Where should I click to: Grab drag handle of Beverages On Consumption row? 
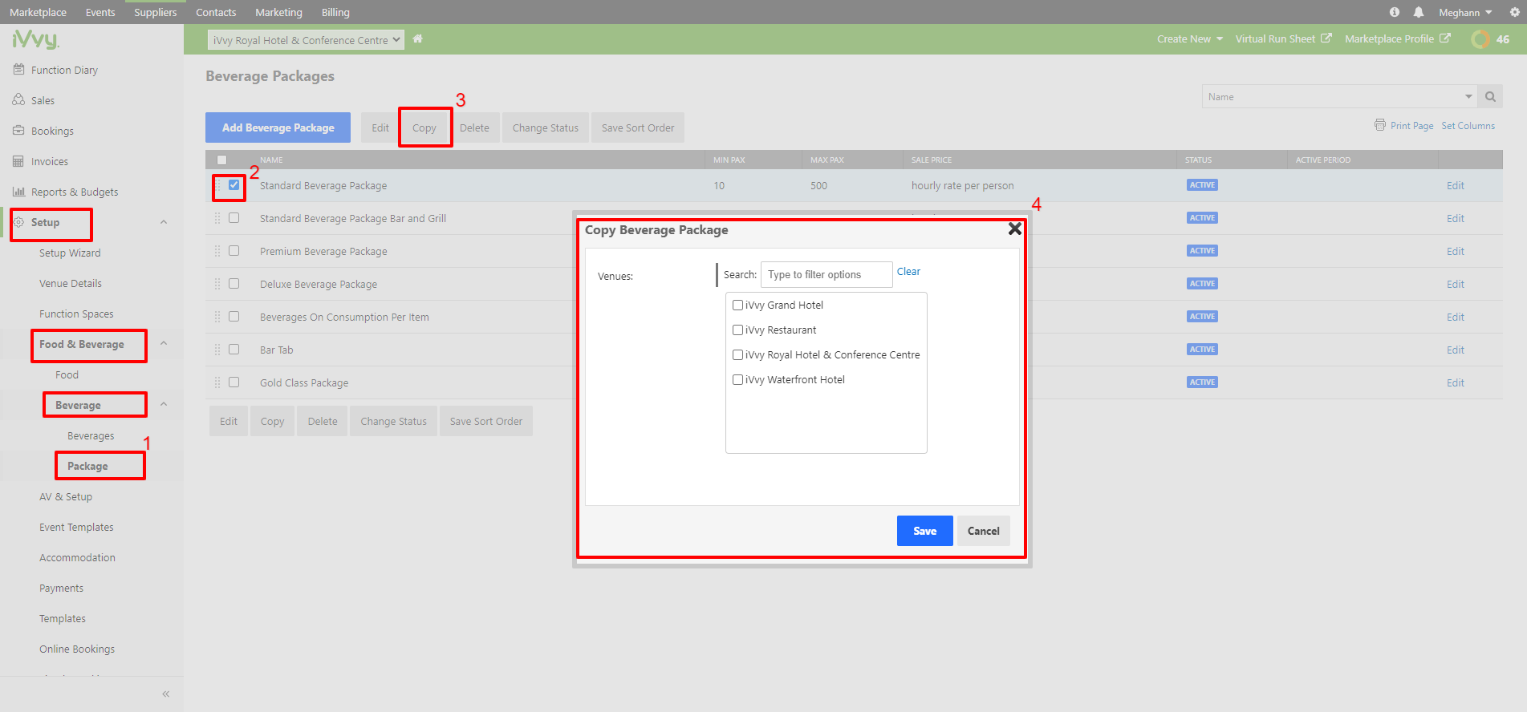217,317
